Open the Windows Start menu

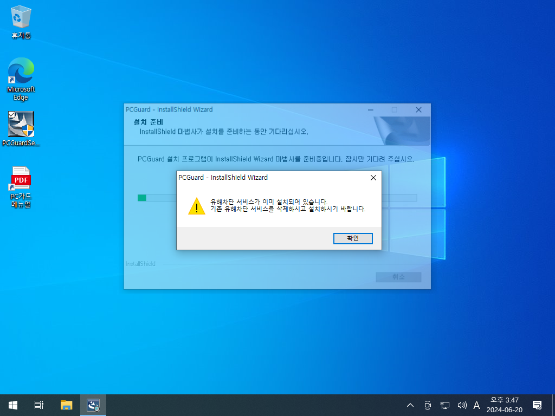pyautogui.click(x=13, y=405)
